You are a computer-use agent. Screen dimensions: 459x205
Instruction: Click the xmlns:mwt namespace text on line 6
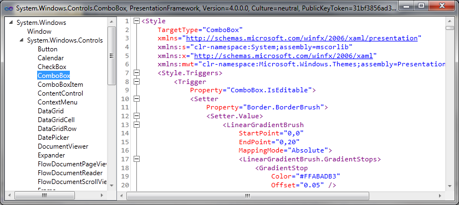(302, 64)
